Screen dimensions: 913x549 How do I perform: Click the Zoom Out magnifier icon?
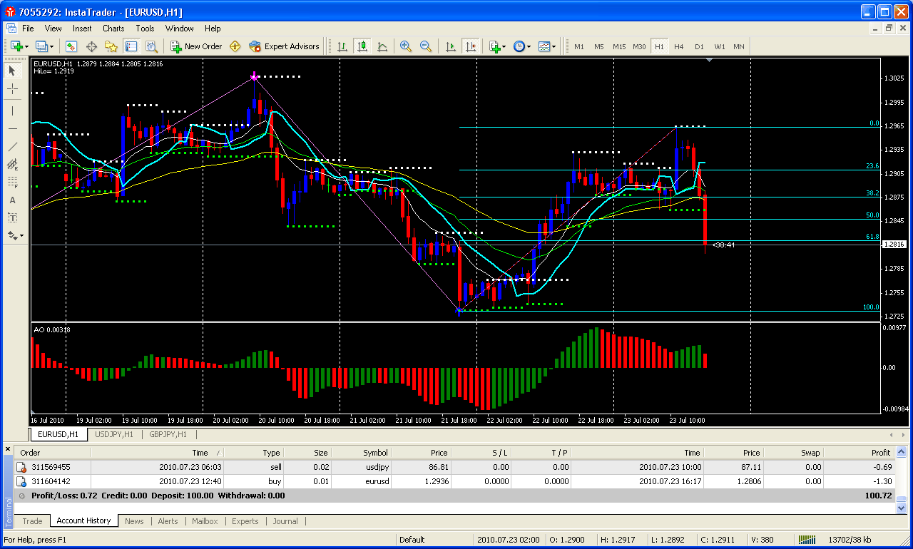[x=426, y=46]
